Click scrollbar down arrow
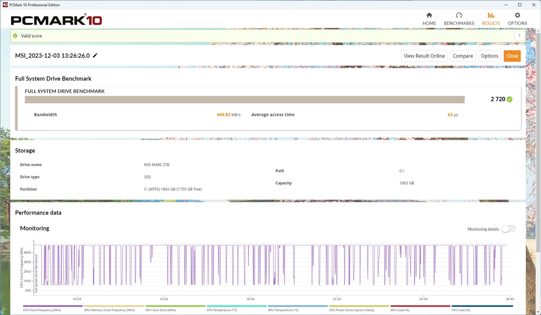 tap(538, 312)
